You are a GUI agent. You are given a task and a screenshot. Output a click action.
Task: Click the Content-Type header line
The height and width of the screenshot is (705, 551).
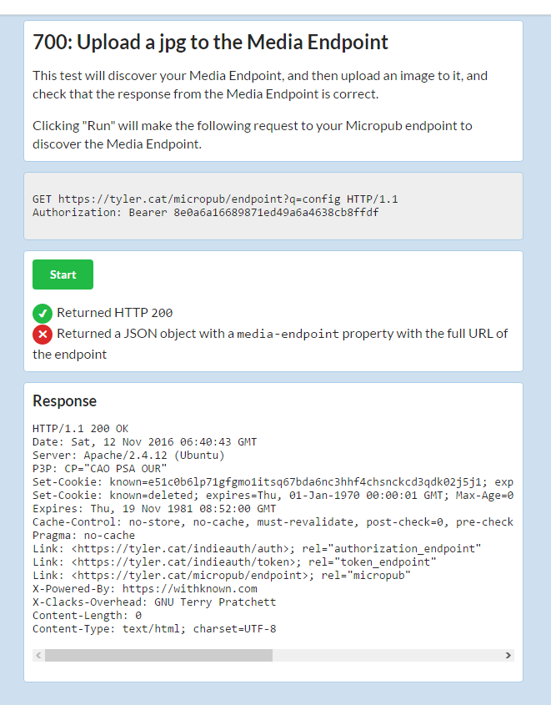pyautogui.click(x=154, y=628)
